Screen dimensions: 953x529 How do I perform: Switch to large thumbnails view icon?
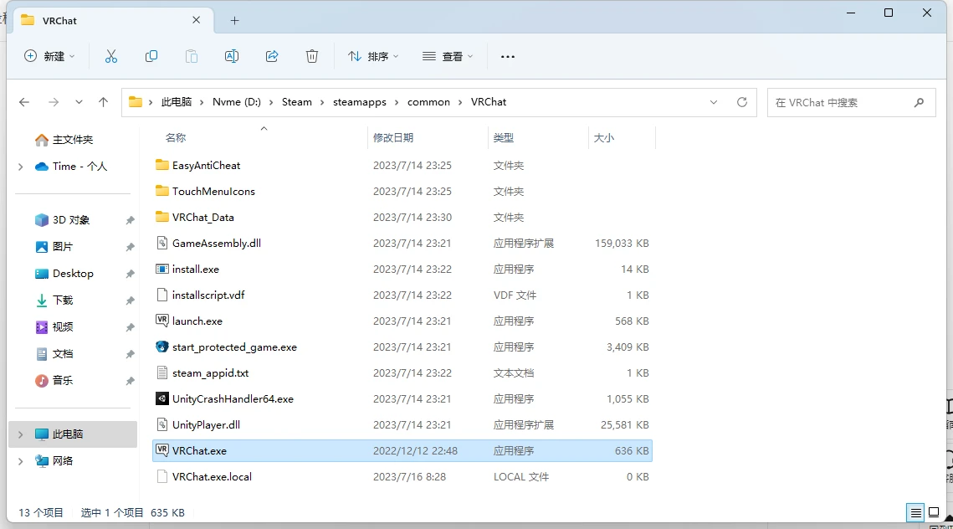pyautogui.click(x=934, y=512)
